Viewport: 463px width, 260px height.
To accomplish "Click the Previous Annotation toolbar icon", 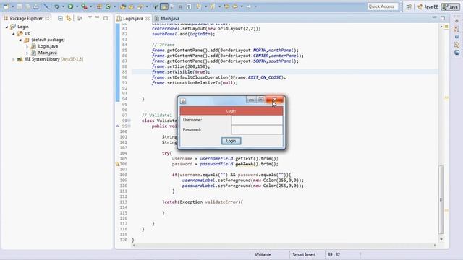I will (212, 6).
